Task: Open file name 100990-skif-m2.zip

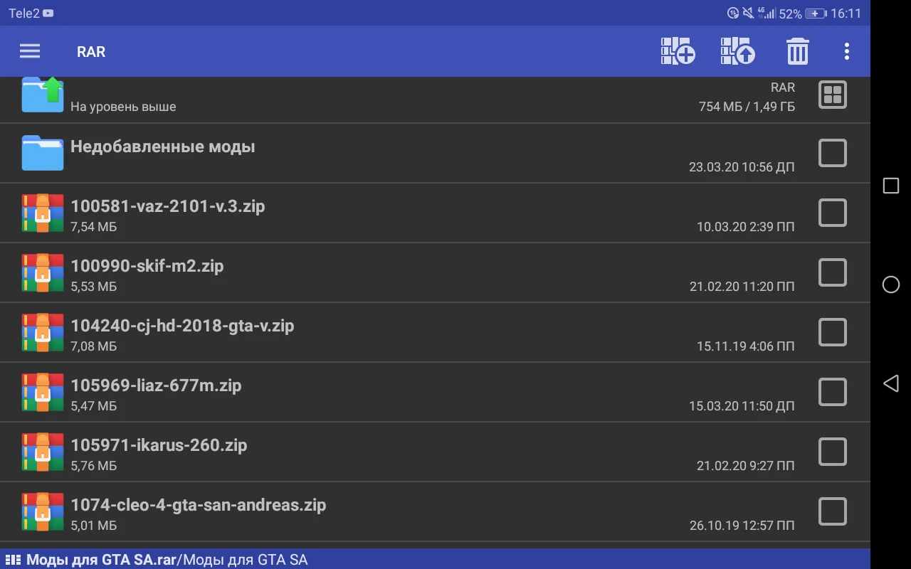Action: click(x=147, y=266)
